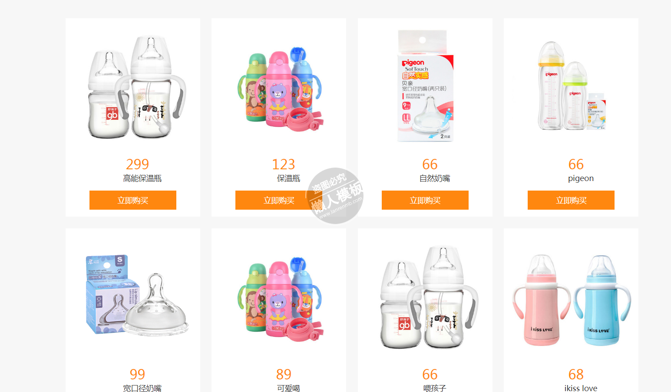Click the ikiss love product name

click(x=581, y=388)
